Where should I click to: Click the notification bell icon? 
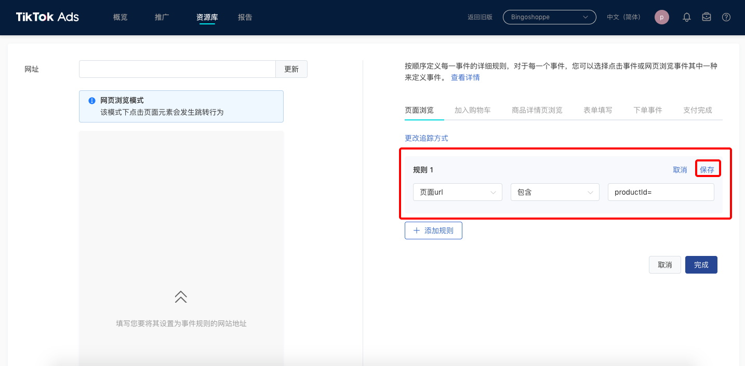point(686,17)
